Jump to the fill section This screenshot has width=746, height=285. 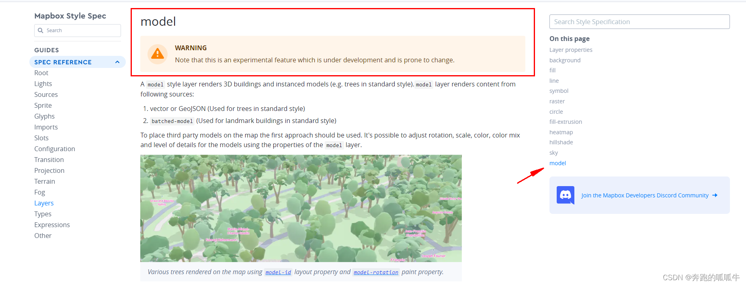553,70
